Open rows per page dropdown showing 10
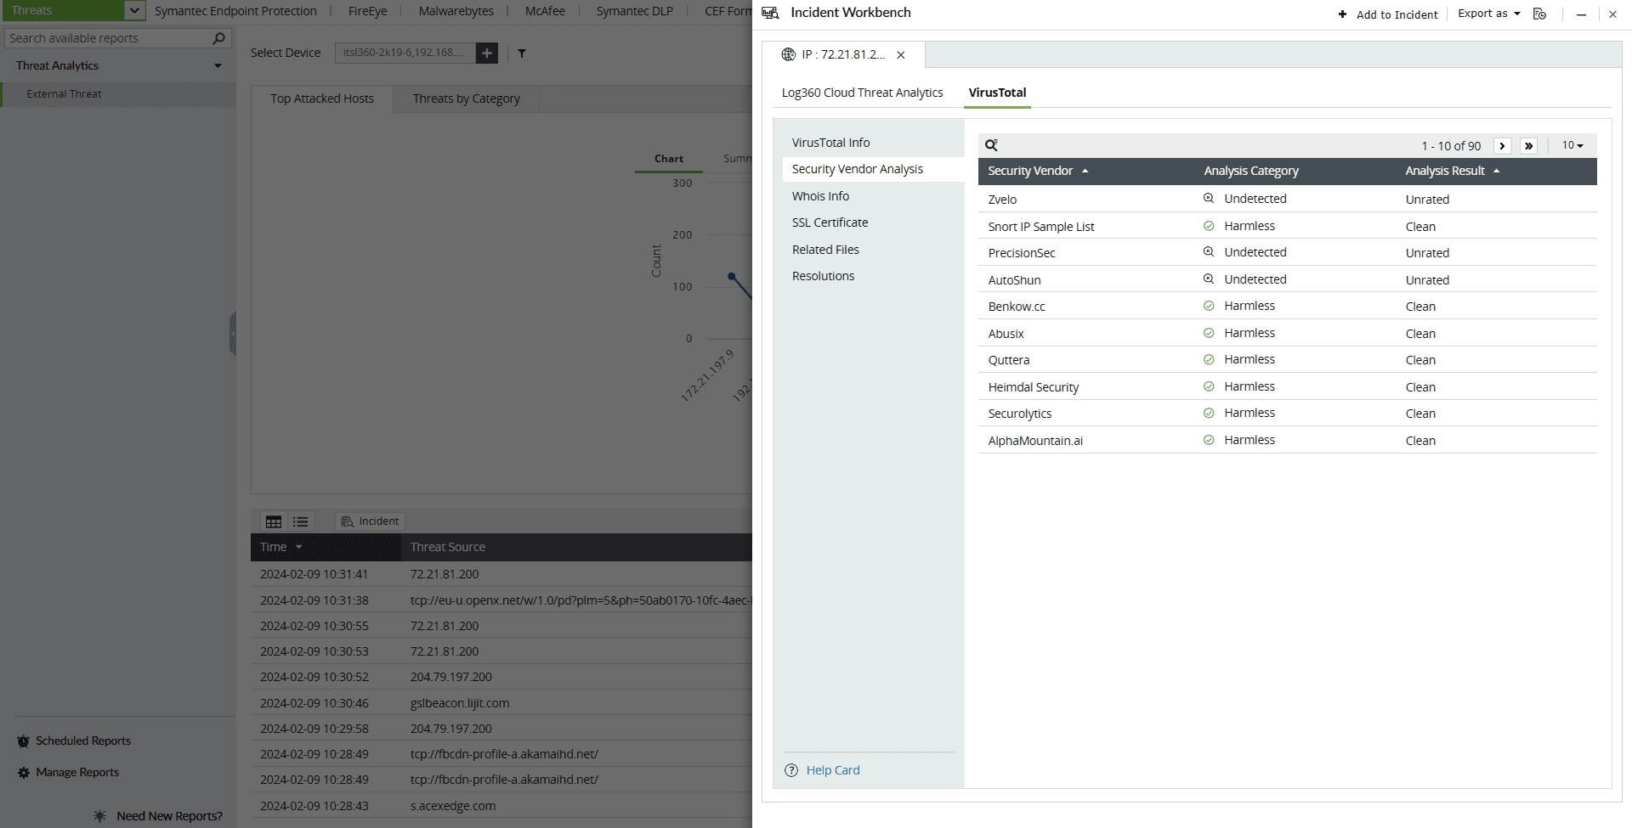The width and height of the screenshot is (1632, 828). [x=1572, y=145]
